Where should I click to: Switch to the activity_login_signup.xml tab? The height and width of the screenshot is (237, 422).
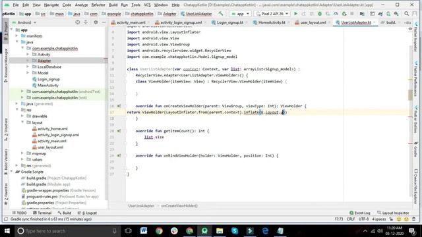tap(181, 22)
